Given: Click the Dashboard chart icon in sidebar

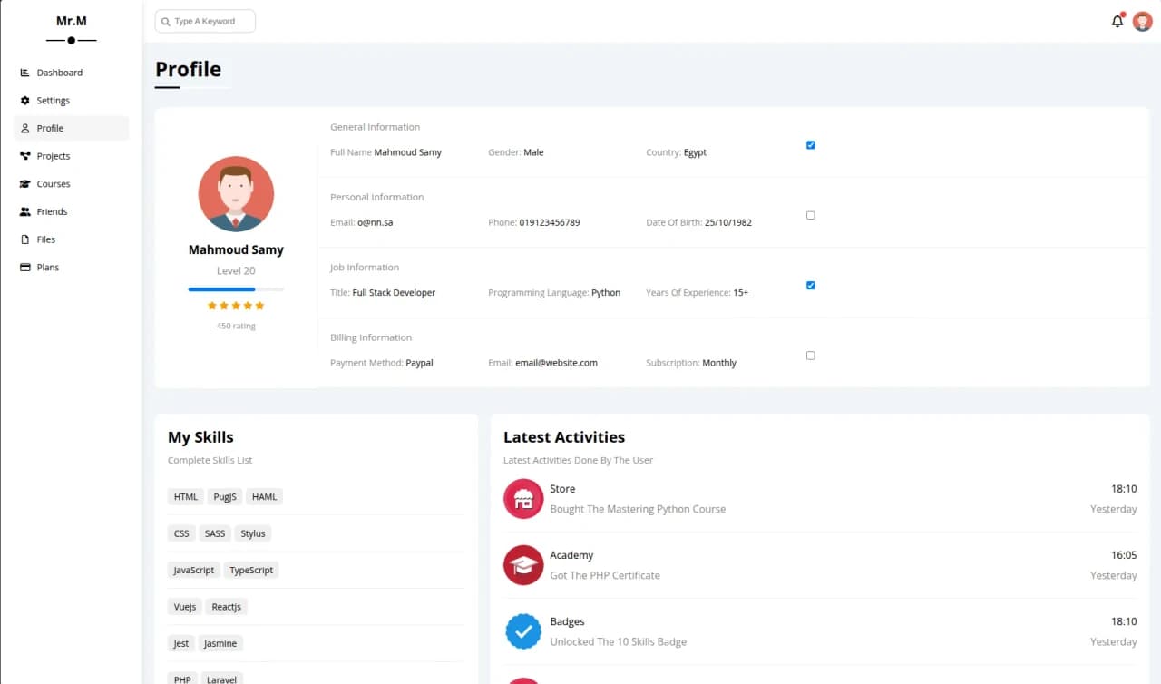Looking at the screenshot, I should pos(25,73).
